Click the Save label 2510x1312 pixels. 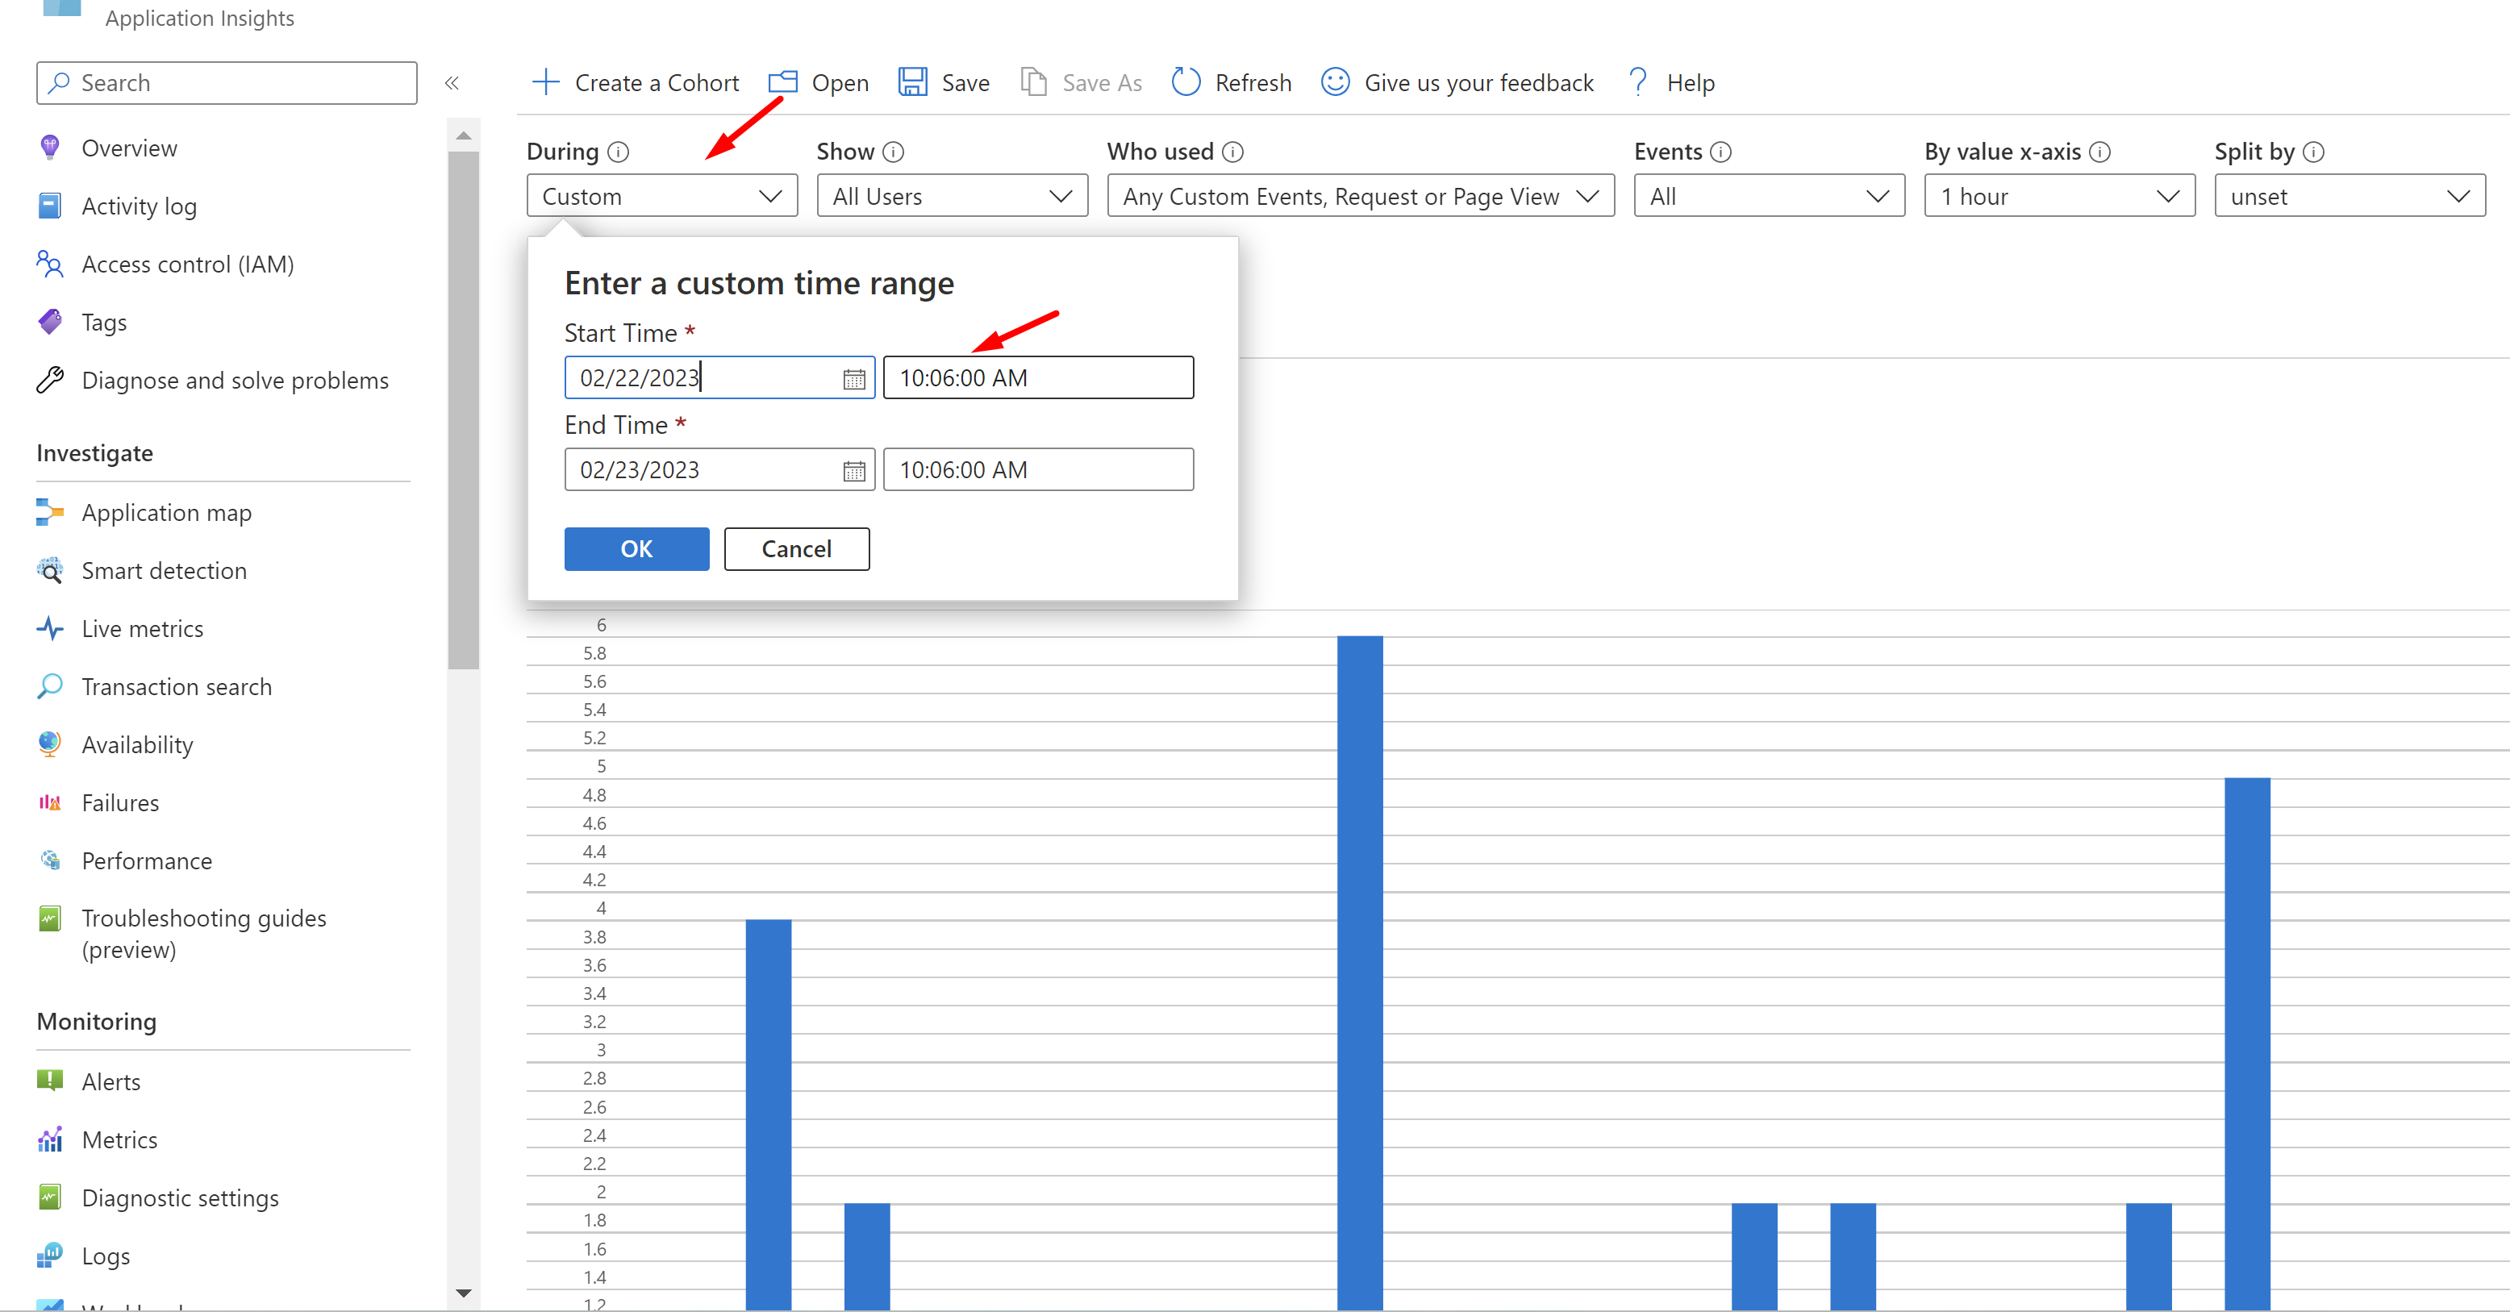coord(965,83)
